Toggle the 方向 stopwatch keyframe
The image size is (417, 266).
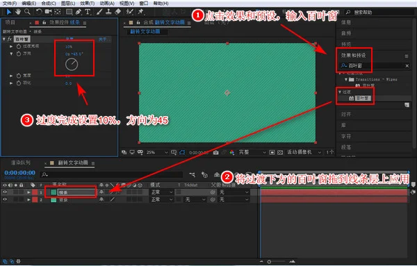coord(19,53)
